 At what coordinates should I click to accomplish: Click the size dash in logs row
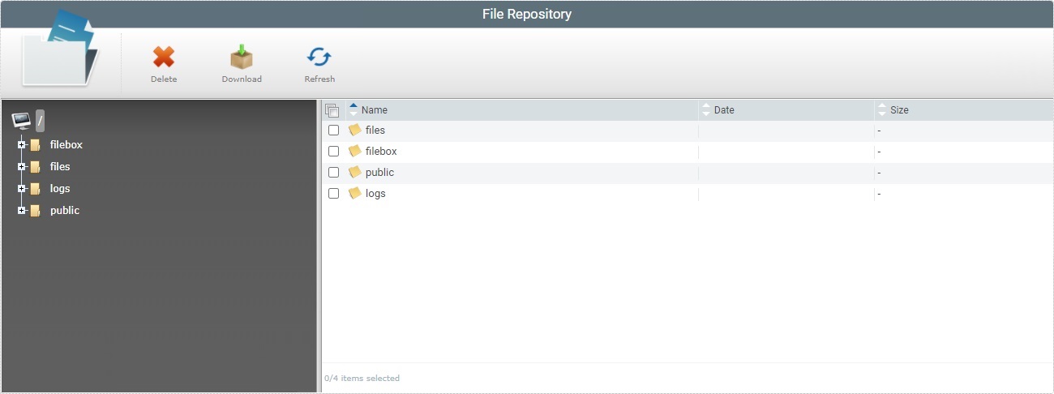click(x=879, y=194)
